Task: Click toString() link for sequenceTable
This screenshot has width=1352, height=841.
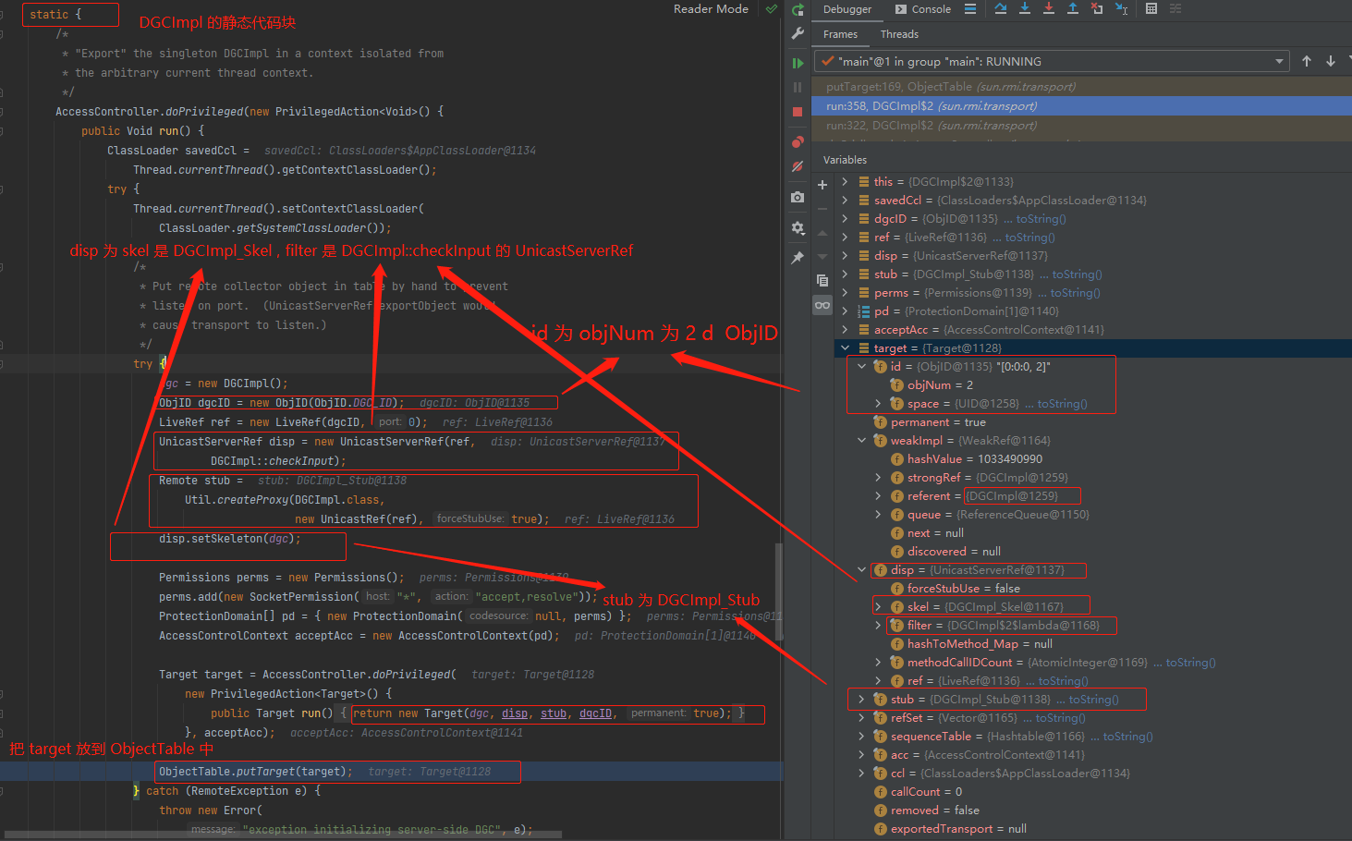Action: pos(1127,737)
